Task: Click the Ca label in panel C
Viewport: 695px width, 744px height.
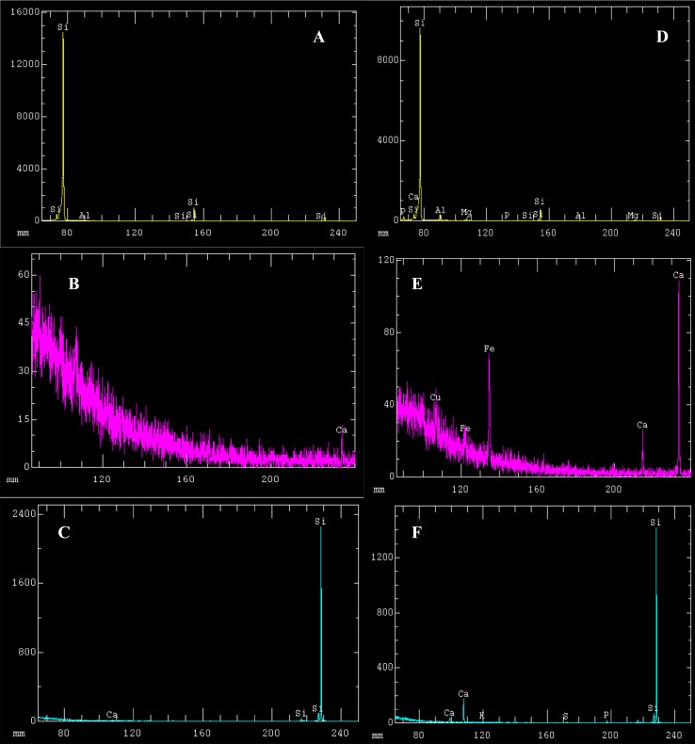Action: [112, 714]
